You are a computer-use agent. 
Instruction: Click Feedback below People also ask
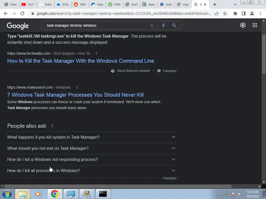tap(170, 178)
